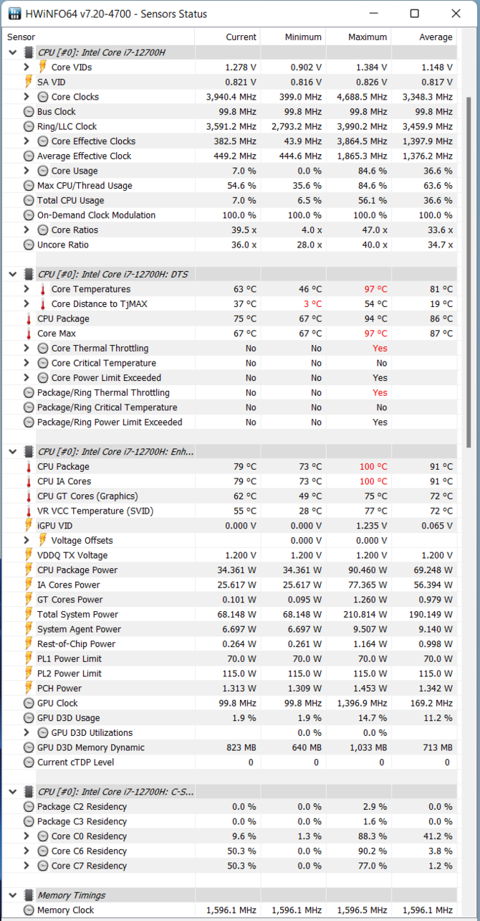The image size is (480, 921).
Task: Click the On-Demand Clock Modulation icon
Action: pos(29,215)
